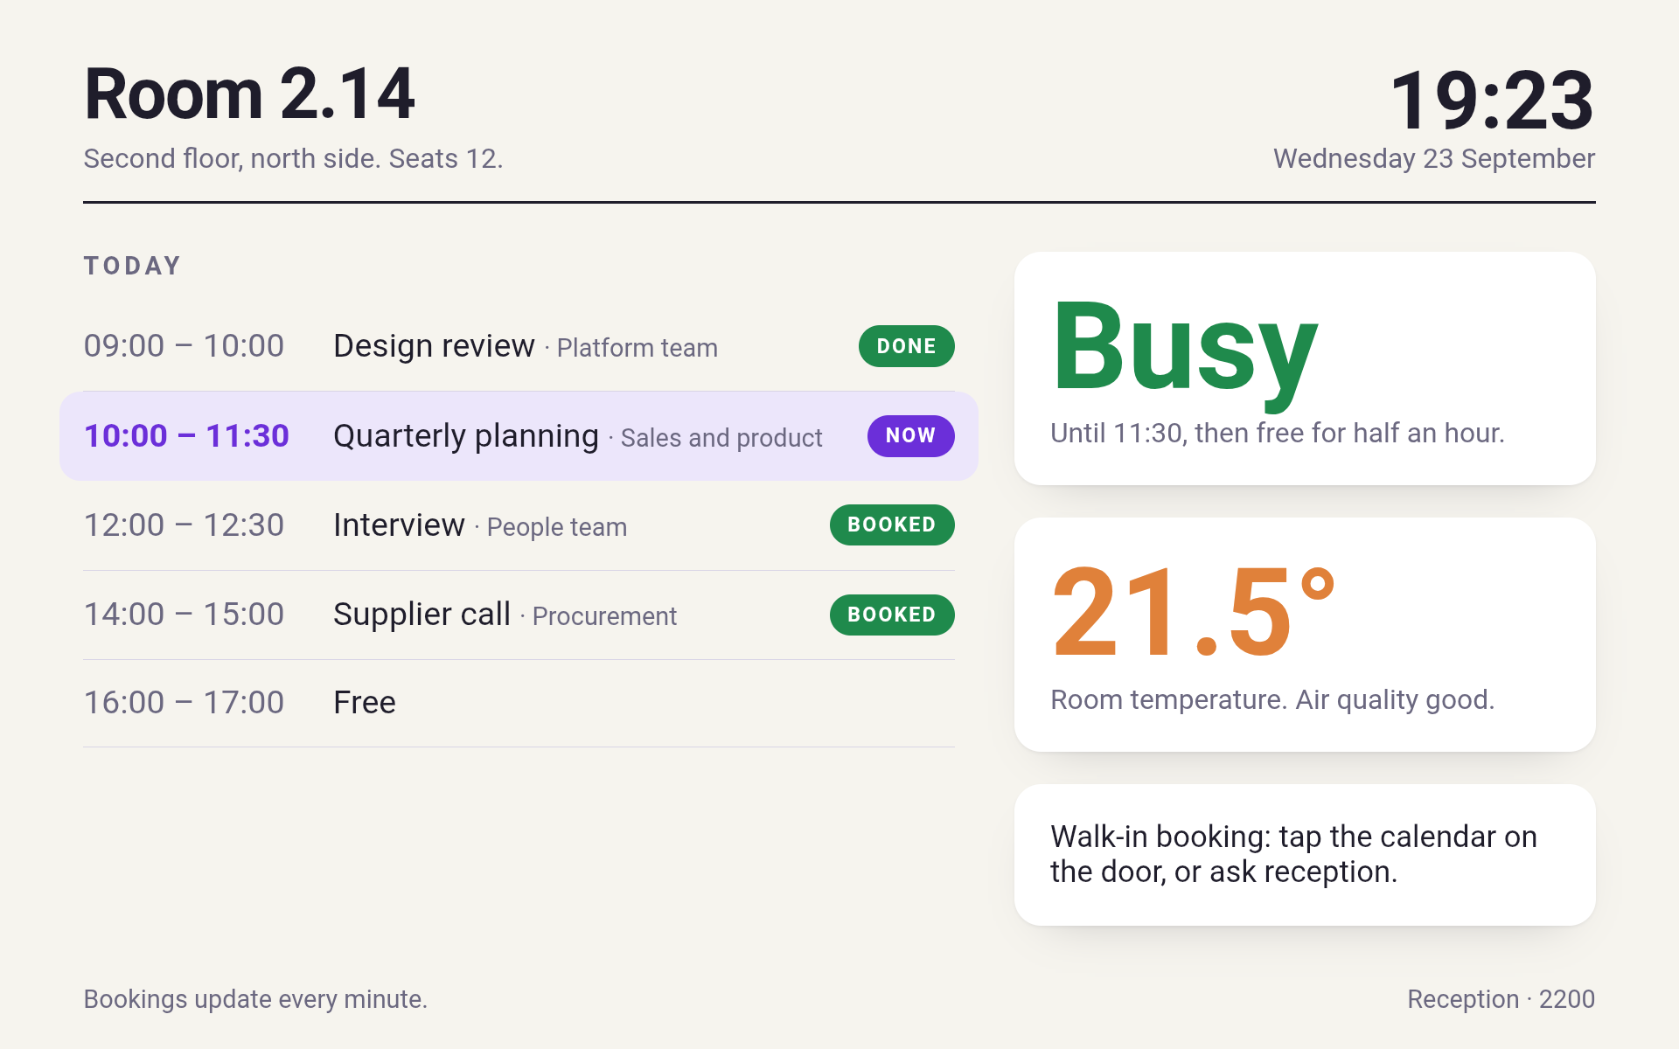Click the 12:00 – 12:30 time slot
The image size is (1679, 1049).
point(184,525)
